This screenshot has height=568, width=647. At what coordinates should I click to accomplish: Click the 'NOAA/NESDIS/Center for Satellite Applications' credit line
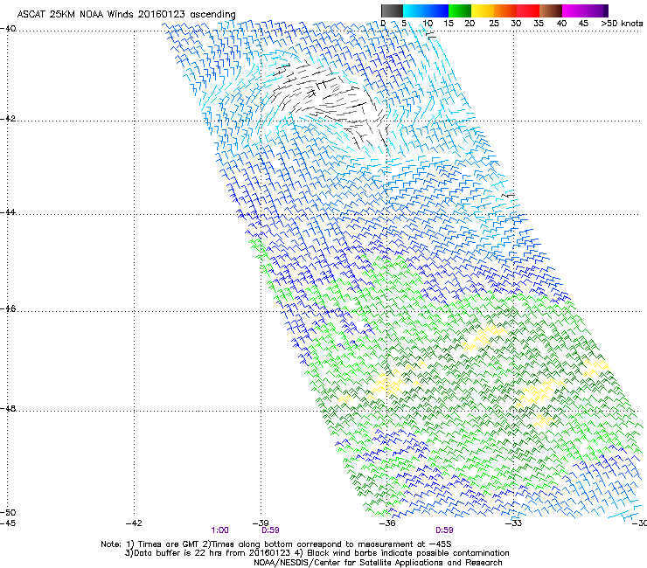378,563
